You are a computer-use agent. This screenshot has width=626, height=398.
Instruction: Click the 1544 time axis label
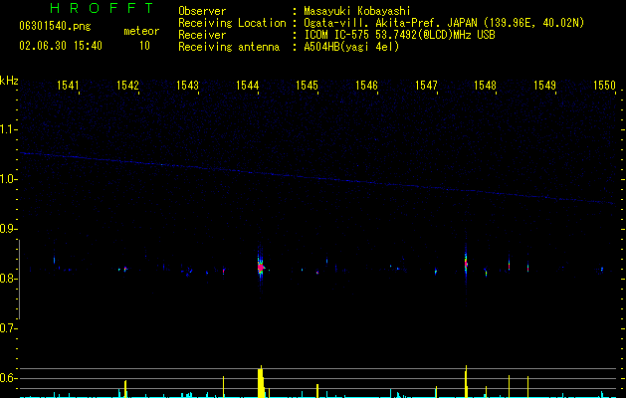[x=247, y=86]
